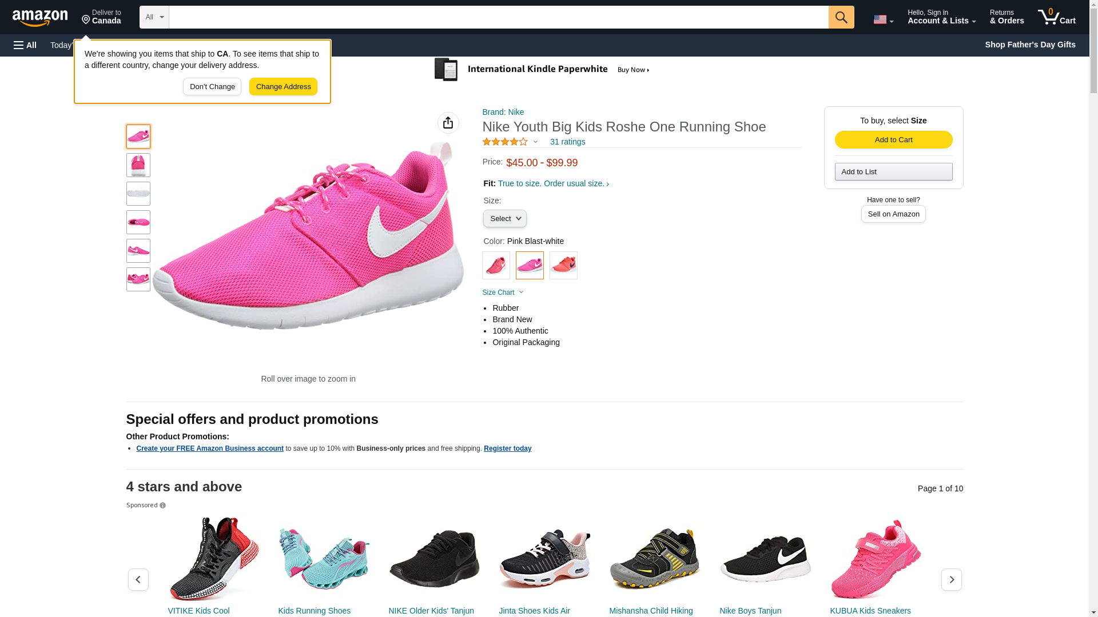
Task: Click the Add to Cart button
Action: [x=893, y=140]
